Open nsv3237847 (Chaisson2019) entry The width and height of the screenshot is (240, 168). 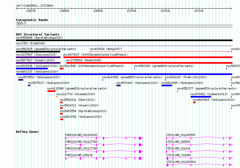36,55
